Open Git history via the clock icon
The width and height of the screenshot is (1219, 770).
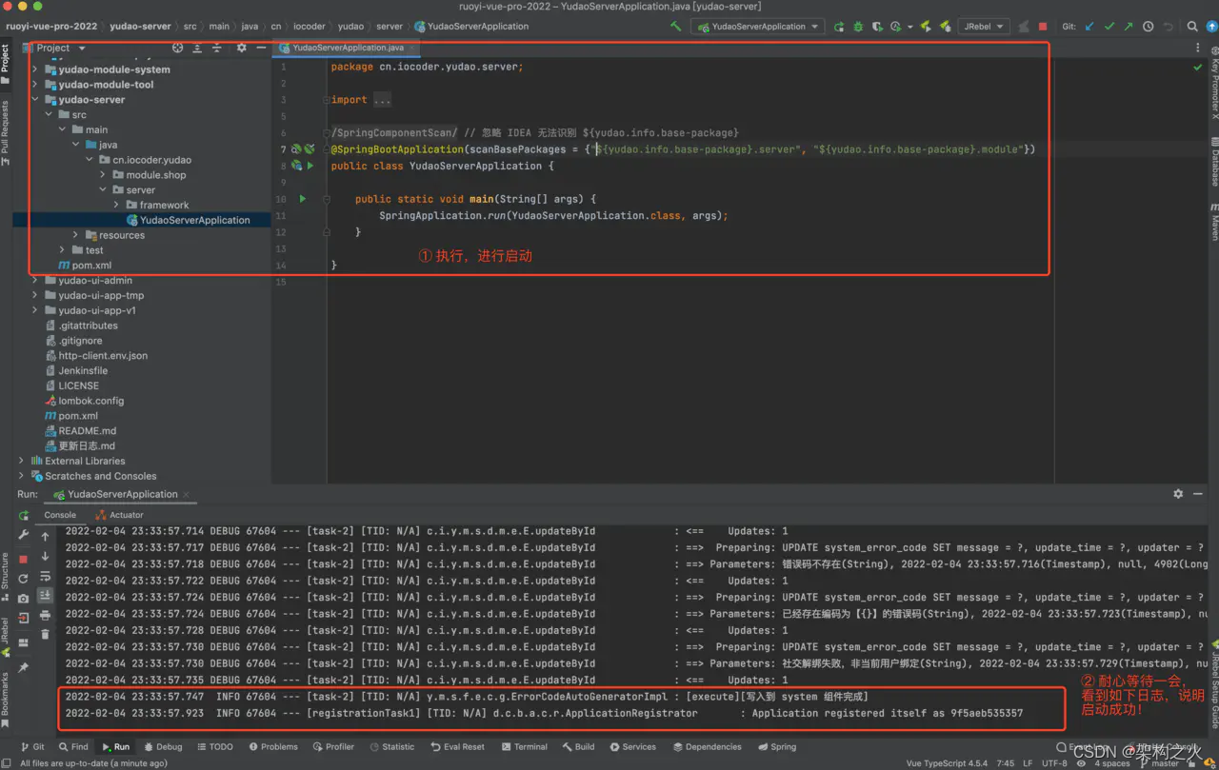pos(1148,27)
